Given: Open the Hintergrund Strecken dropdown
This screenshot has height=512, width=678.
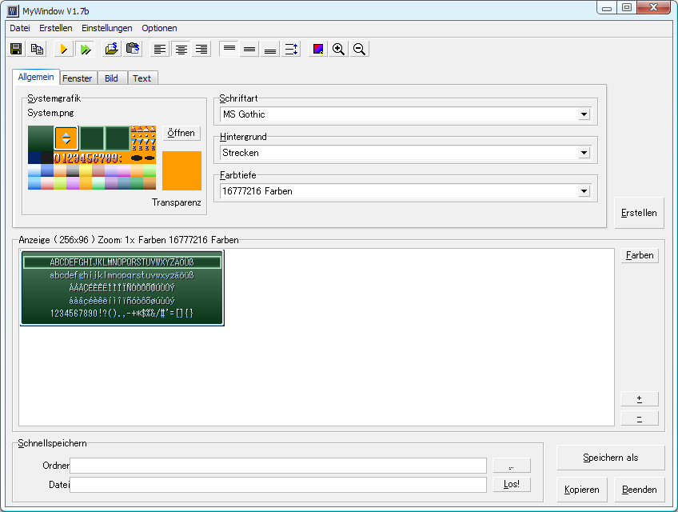Looking at the screenshot, I should coord(584,153).
